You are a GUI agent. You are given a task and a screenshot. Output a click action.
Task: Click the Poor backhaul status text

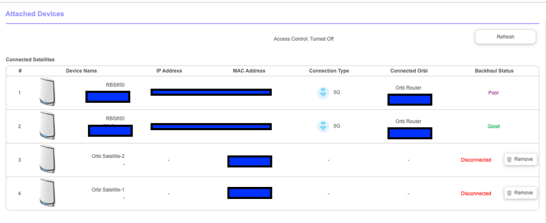click(x=493, y=93)
